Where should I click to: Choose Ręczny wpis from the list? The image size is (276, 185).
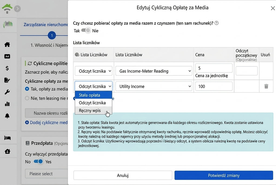pos(94,110)
